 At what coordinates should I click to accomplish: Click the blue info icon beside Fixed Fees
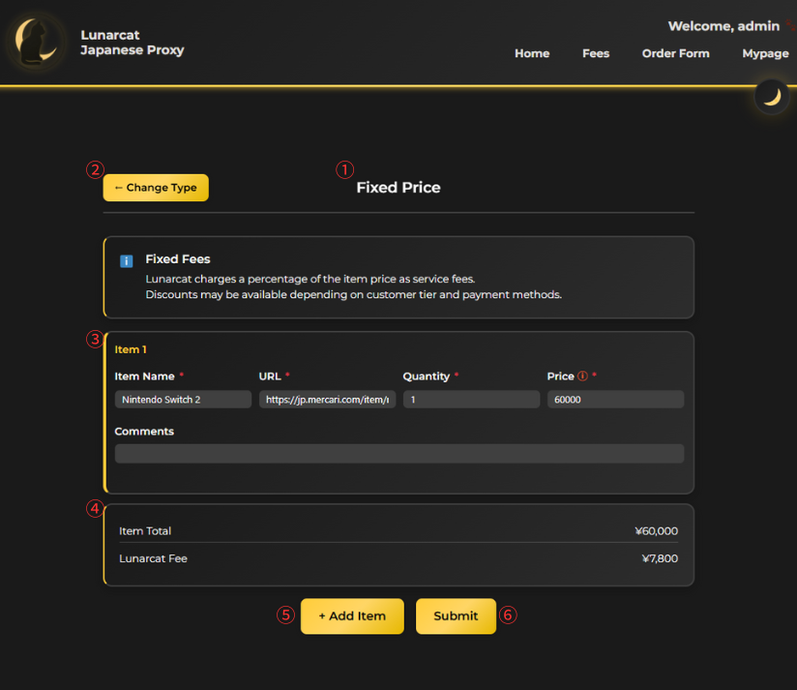[x=126, y=261]
